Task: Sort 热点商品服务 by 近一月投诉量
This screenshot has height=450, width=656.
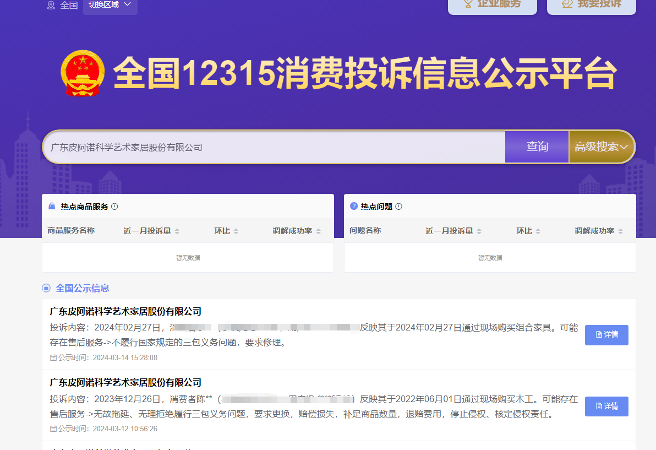Action: tap(177, 231)
